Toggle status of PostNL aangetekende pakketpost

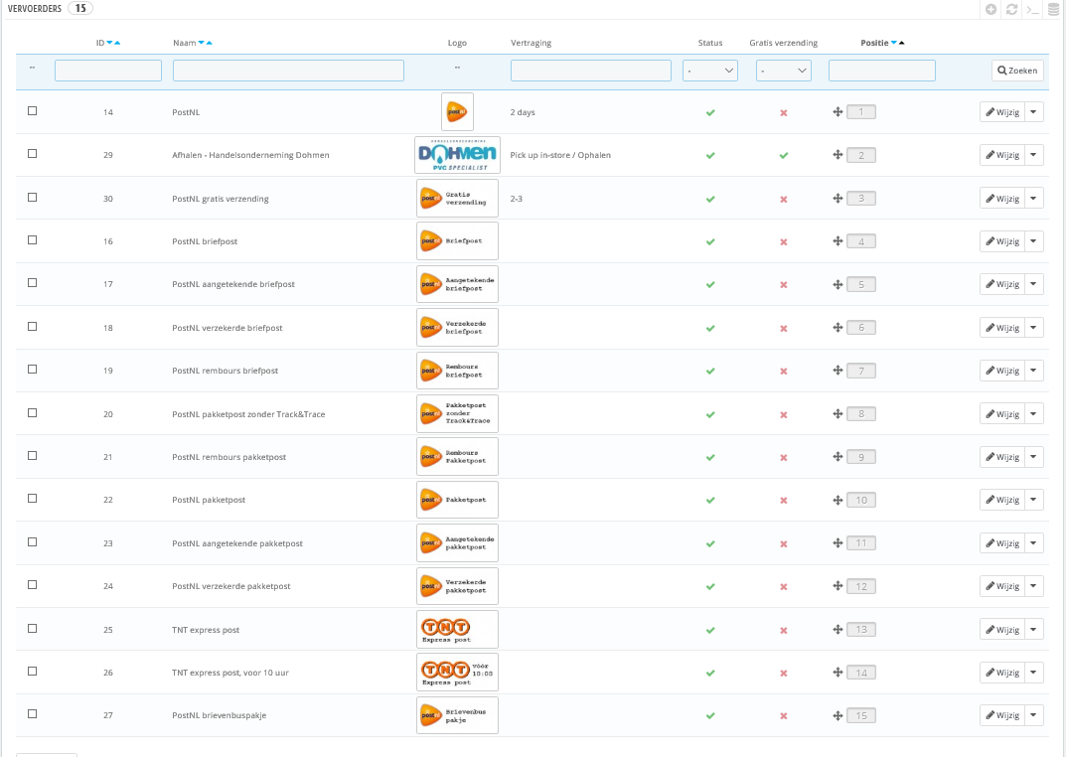coord(710,543)
